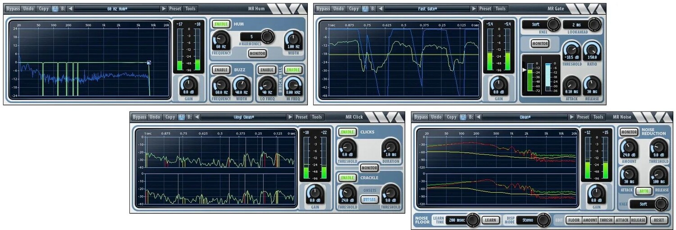Viewport: 676px width, 230px height.
Task: Open the Tools menu in MR Gate
Action: click(x=501, y=9)
